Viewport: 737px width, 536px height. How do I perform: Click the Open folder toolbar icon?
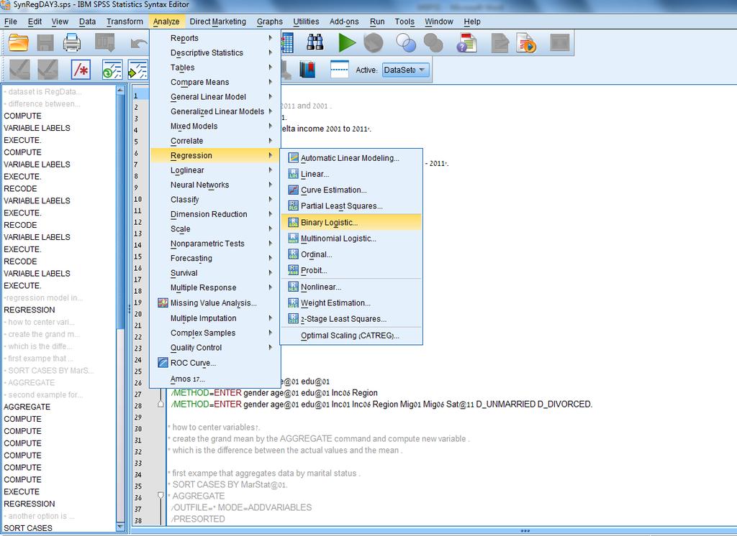(19, 42)
